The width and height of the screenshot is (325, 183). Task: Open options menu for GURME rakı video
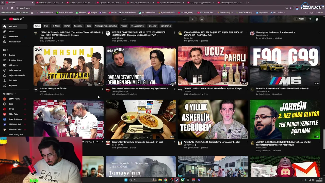247,89
